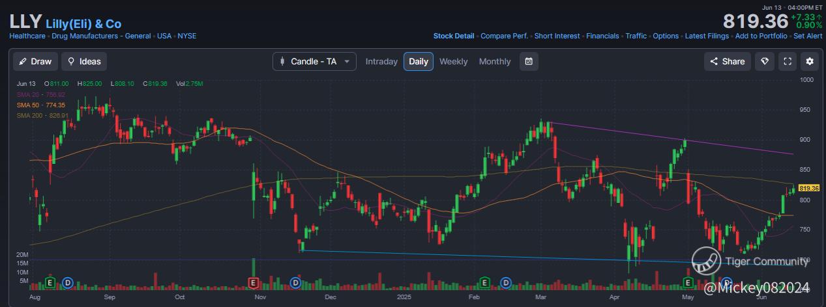Open the Traffic link
Image resolution: width=826 pixels, height=307 pixels.
tap(636, 36)
